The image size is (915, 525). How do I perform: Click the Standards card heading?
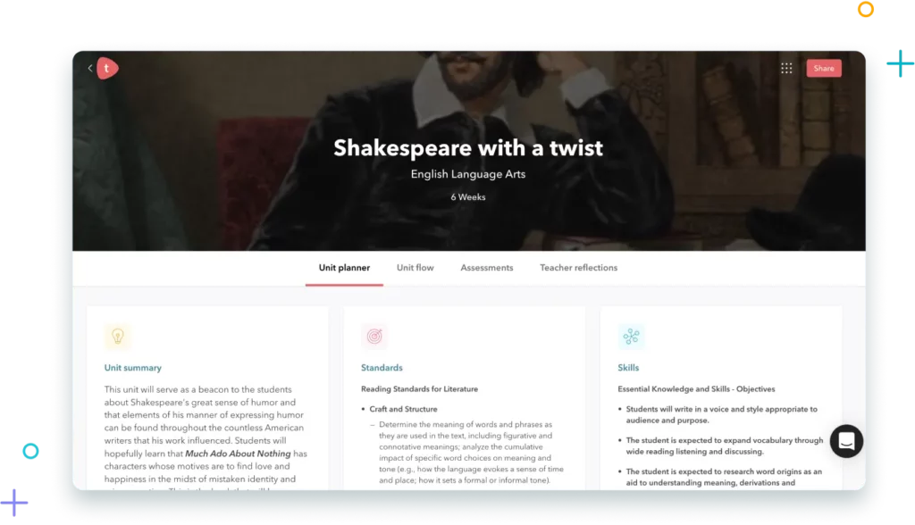pyautogui.click(x=382, y=368)
